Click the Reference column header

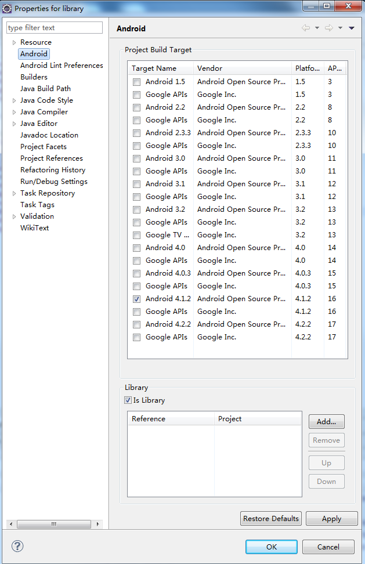pos(171,419)
